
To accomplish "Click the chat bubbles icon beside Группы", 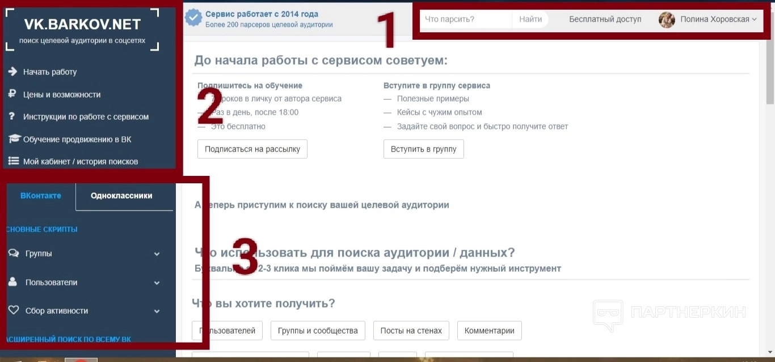I will pyautogui.click(x=14, y=254).
